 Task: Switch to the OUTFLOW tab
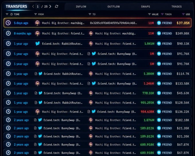[x=114, y=7]
